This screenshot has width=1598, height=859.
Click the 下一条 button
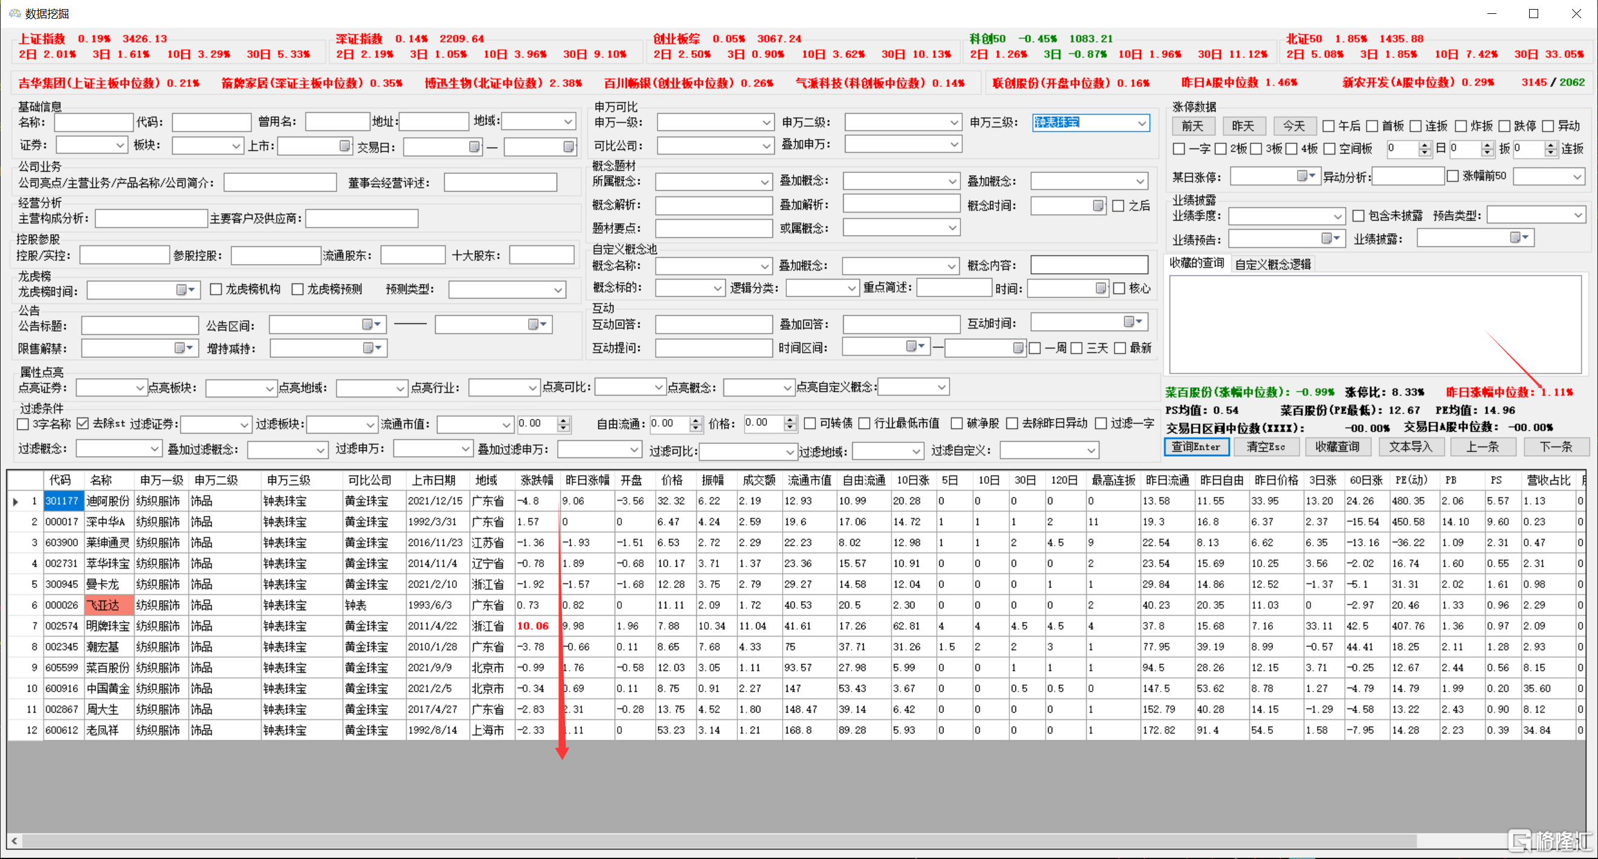(1555, 446)
